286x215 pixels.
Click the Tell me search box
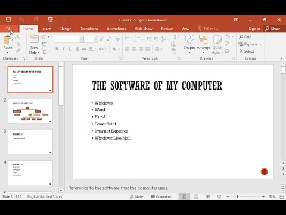[209, 29]
